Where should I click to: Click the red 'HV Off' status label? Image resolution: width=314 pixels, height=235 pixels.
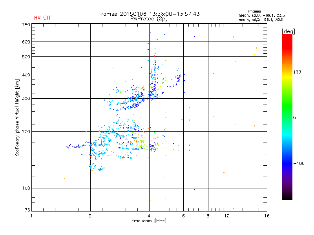42,18
